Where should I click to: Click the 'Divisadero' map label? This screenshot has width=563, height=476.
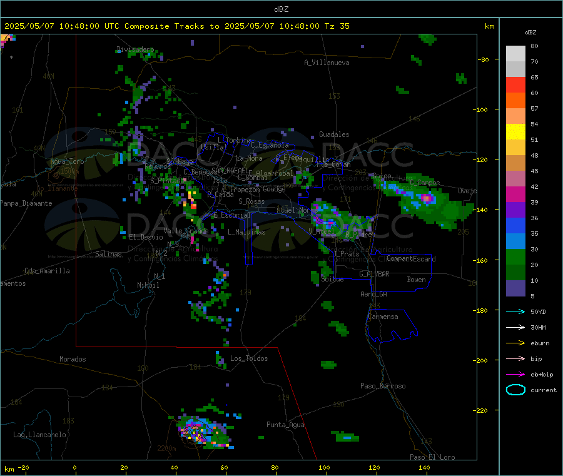(x=135, y=49)
